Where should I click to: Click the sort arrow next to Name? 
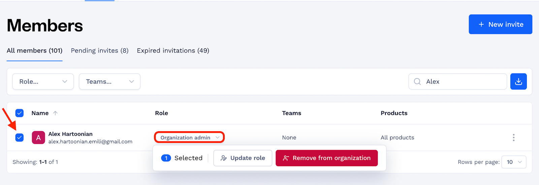pos(55,113)
